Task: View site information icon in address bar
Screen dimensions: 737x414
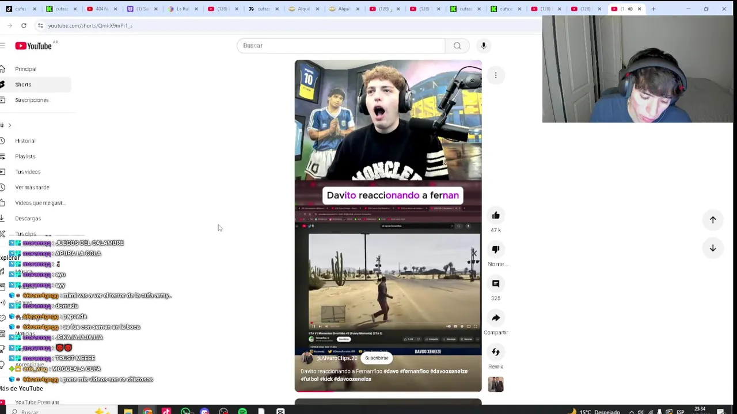Action: click(40, 25)
